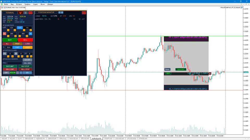This screenshot has width=250, height=140.
Task: Click the minus button under the TRL value
Action: [8, 56]
